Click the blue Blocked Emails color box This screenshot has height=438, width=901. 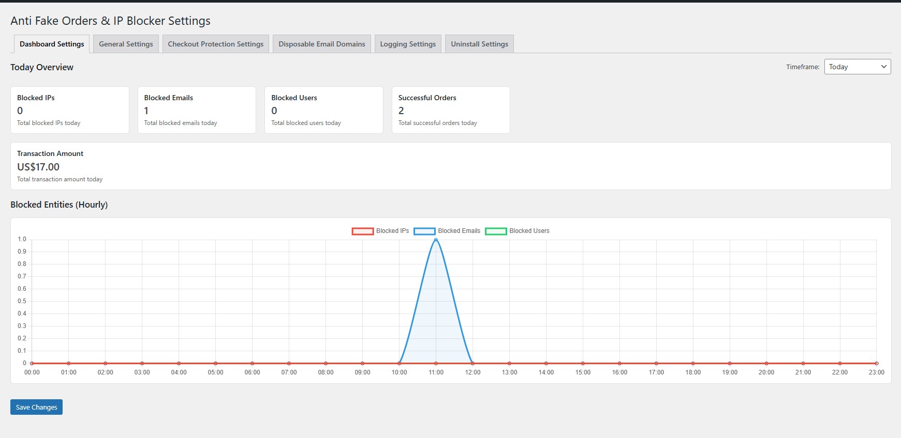(x=424, y=231)
